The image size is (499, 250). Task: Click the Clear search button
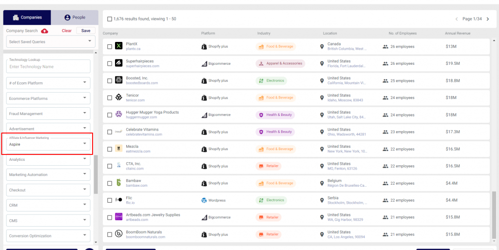[x=66, y=31]
